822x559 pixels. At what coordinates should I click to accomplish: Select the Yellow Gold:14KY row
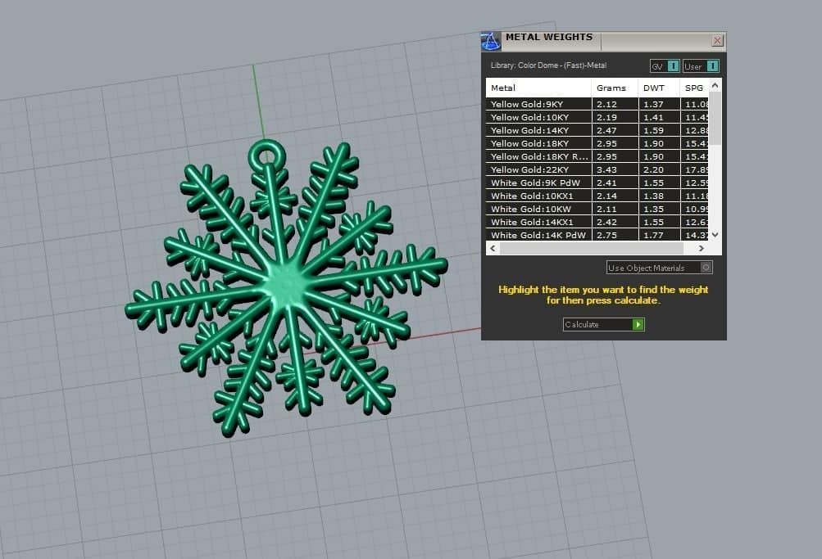[597, 130]
